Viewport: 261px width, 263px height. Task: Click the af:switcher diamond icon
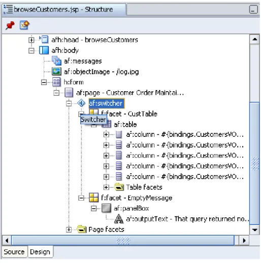click(81, 103)
